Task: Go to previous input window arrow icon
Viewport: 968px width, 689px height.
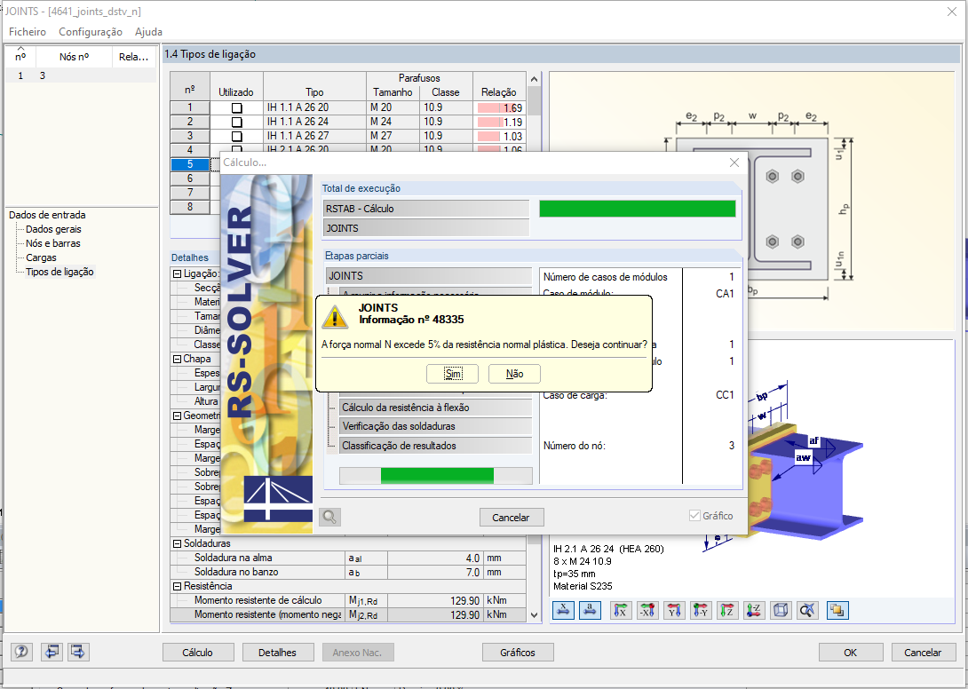Action: [x=52, y=652]
